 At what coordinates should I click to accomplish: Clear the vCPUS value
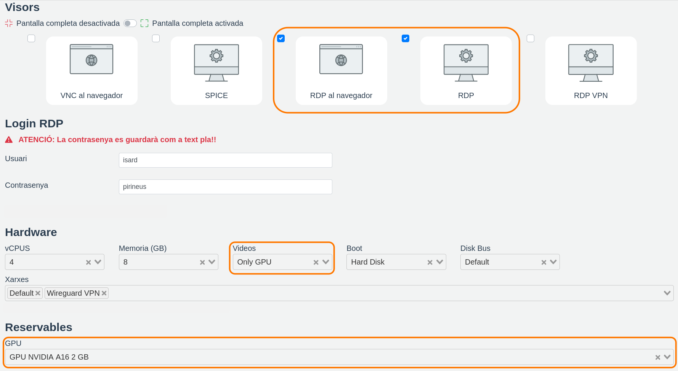[88, 262]
